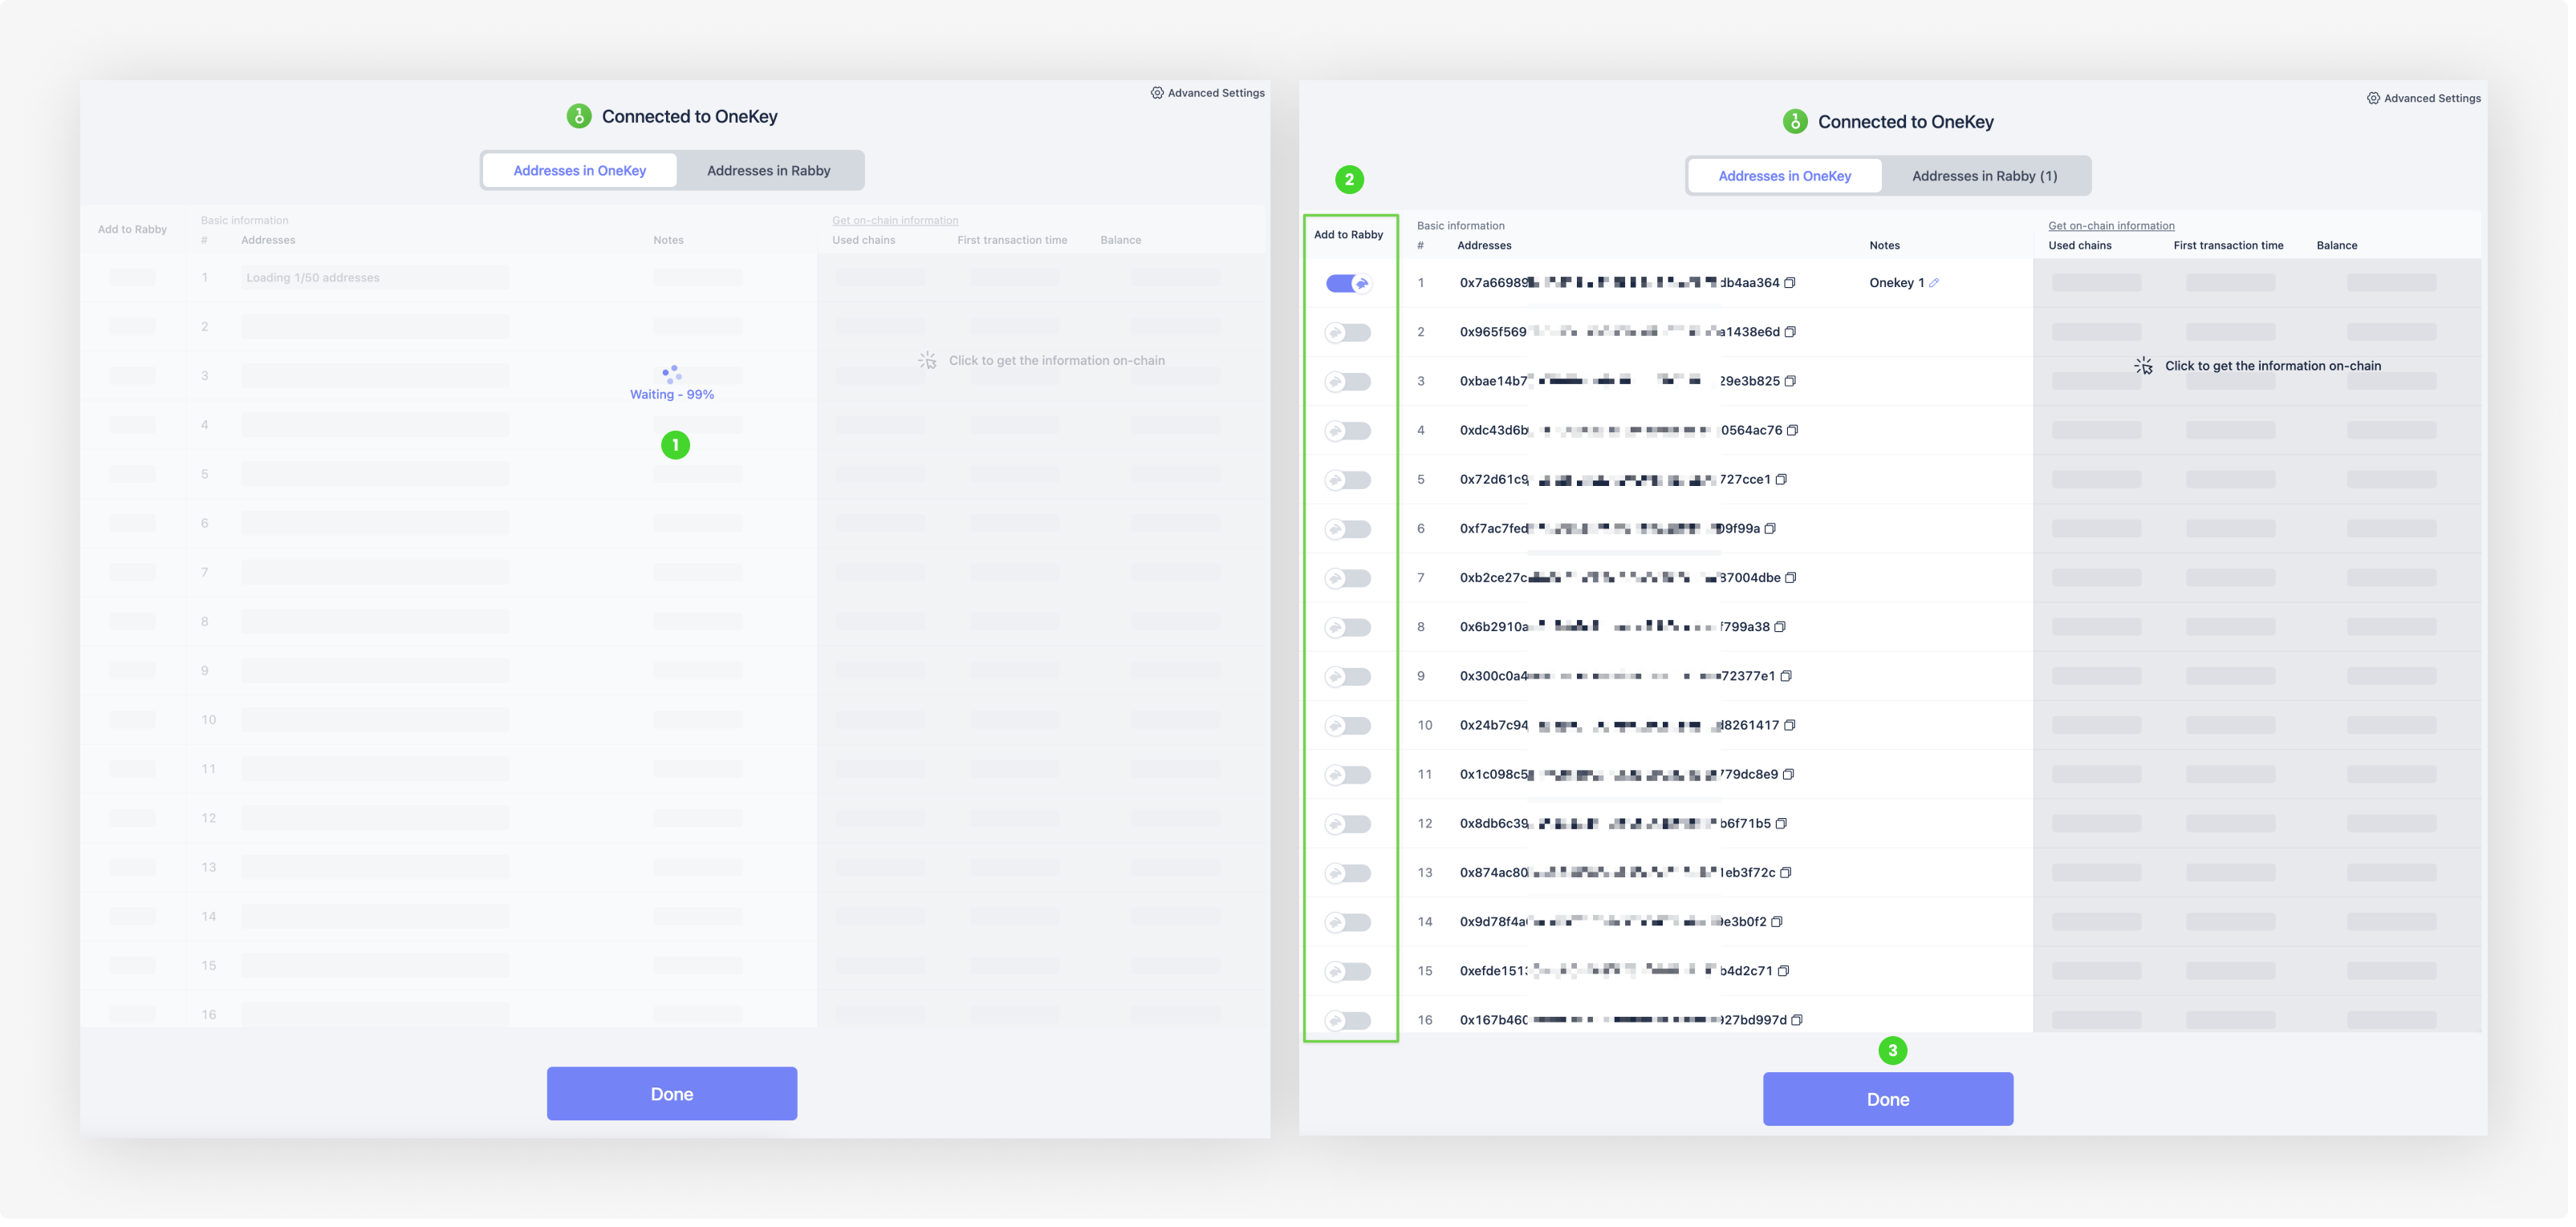Click the 'Loading 1/50 addresses' placeholder row
This screenshot has width=2576, height=1227.
coord(375,279)
